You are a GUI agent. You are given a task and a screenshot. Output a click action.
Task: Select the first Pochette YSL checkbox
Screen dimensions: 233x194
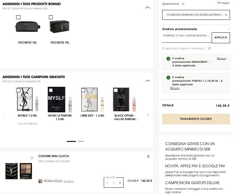pos(18,17)
